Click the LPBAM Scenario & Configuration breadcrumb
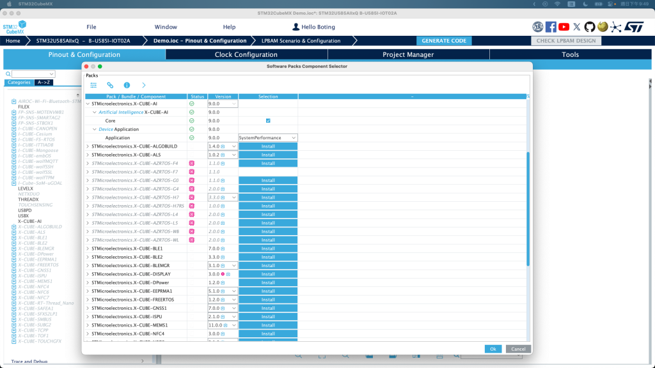This screenshot has width=655, height=368. click(301, 41)
